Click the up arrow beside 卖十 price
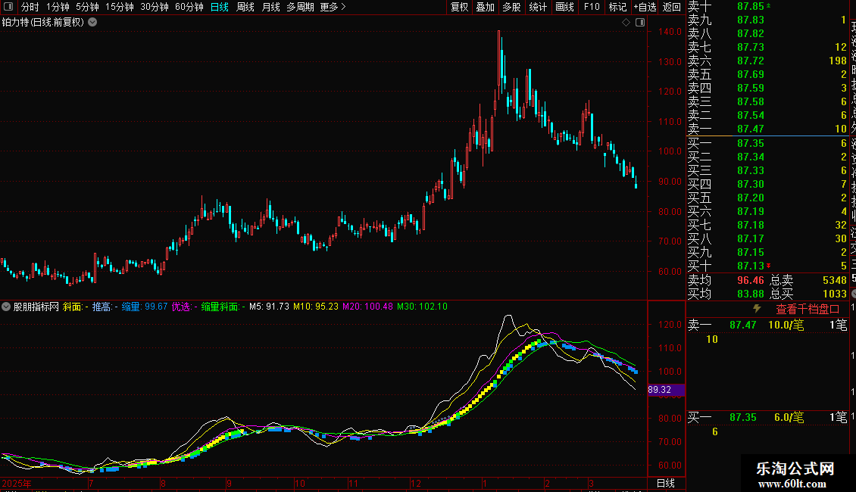Image resolution: width=856 pixels, height=492 pixels. 769,5
